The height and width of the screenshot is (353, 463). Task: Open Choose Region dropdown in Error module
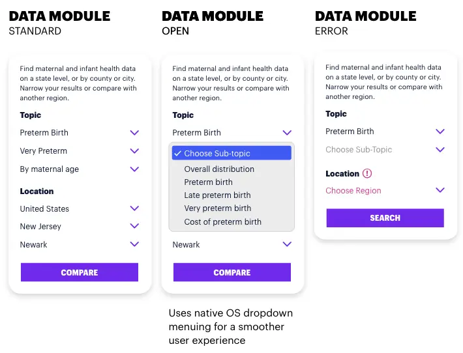pyautogui.click(x=385, y=191)
